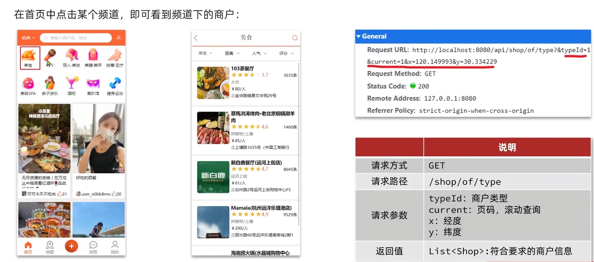Image resolution: width=594 pixels, height=262 pixels.
Task: Click the user_n0bb8mw author avatar
Action: point(78,194)
